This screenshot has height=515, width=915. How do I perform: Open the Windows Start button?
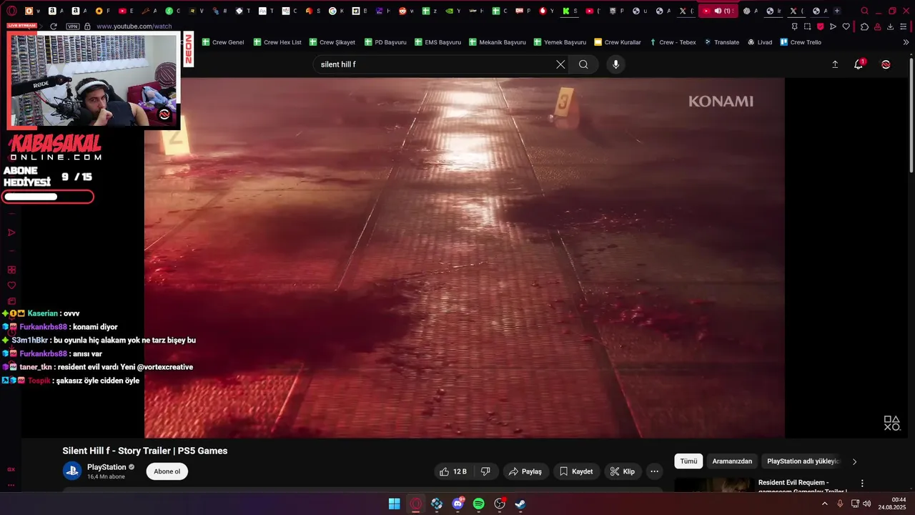tap(395, 504)
